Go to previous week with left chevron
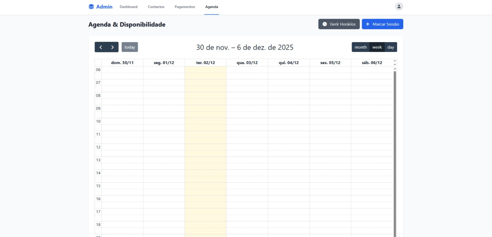This screenshot has width=492, height=237. pyautogui.click(x=101, y=47)
